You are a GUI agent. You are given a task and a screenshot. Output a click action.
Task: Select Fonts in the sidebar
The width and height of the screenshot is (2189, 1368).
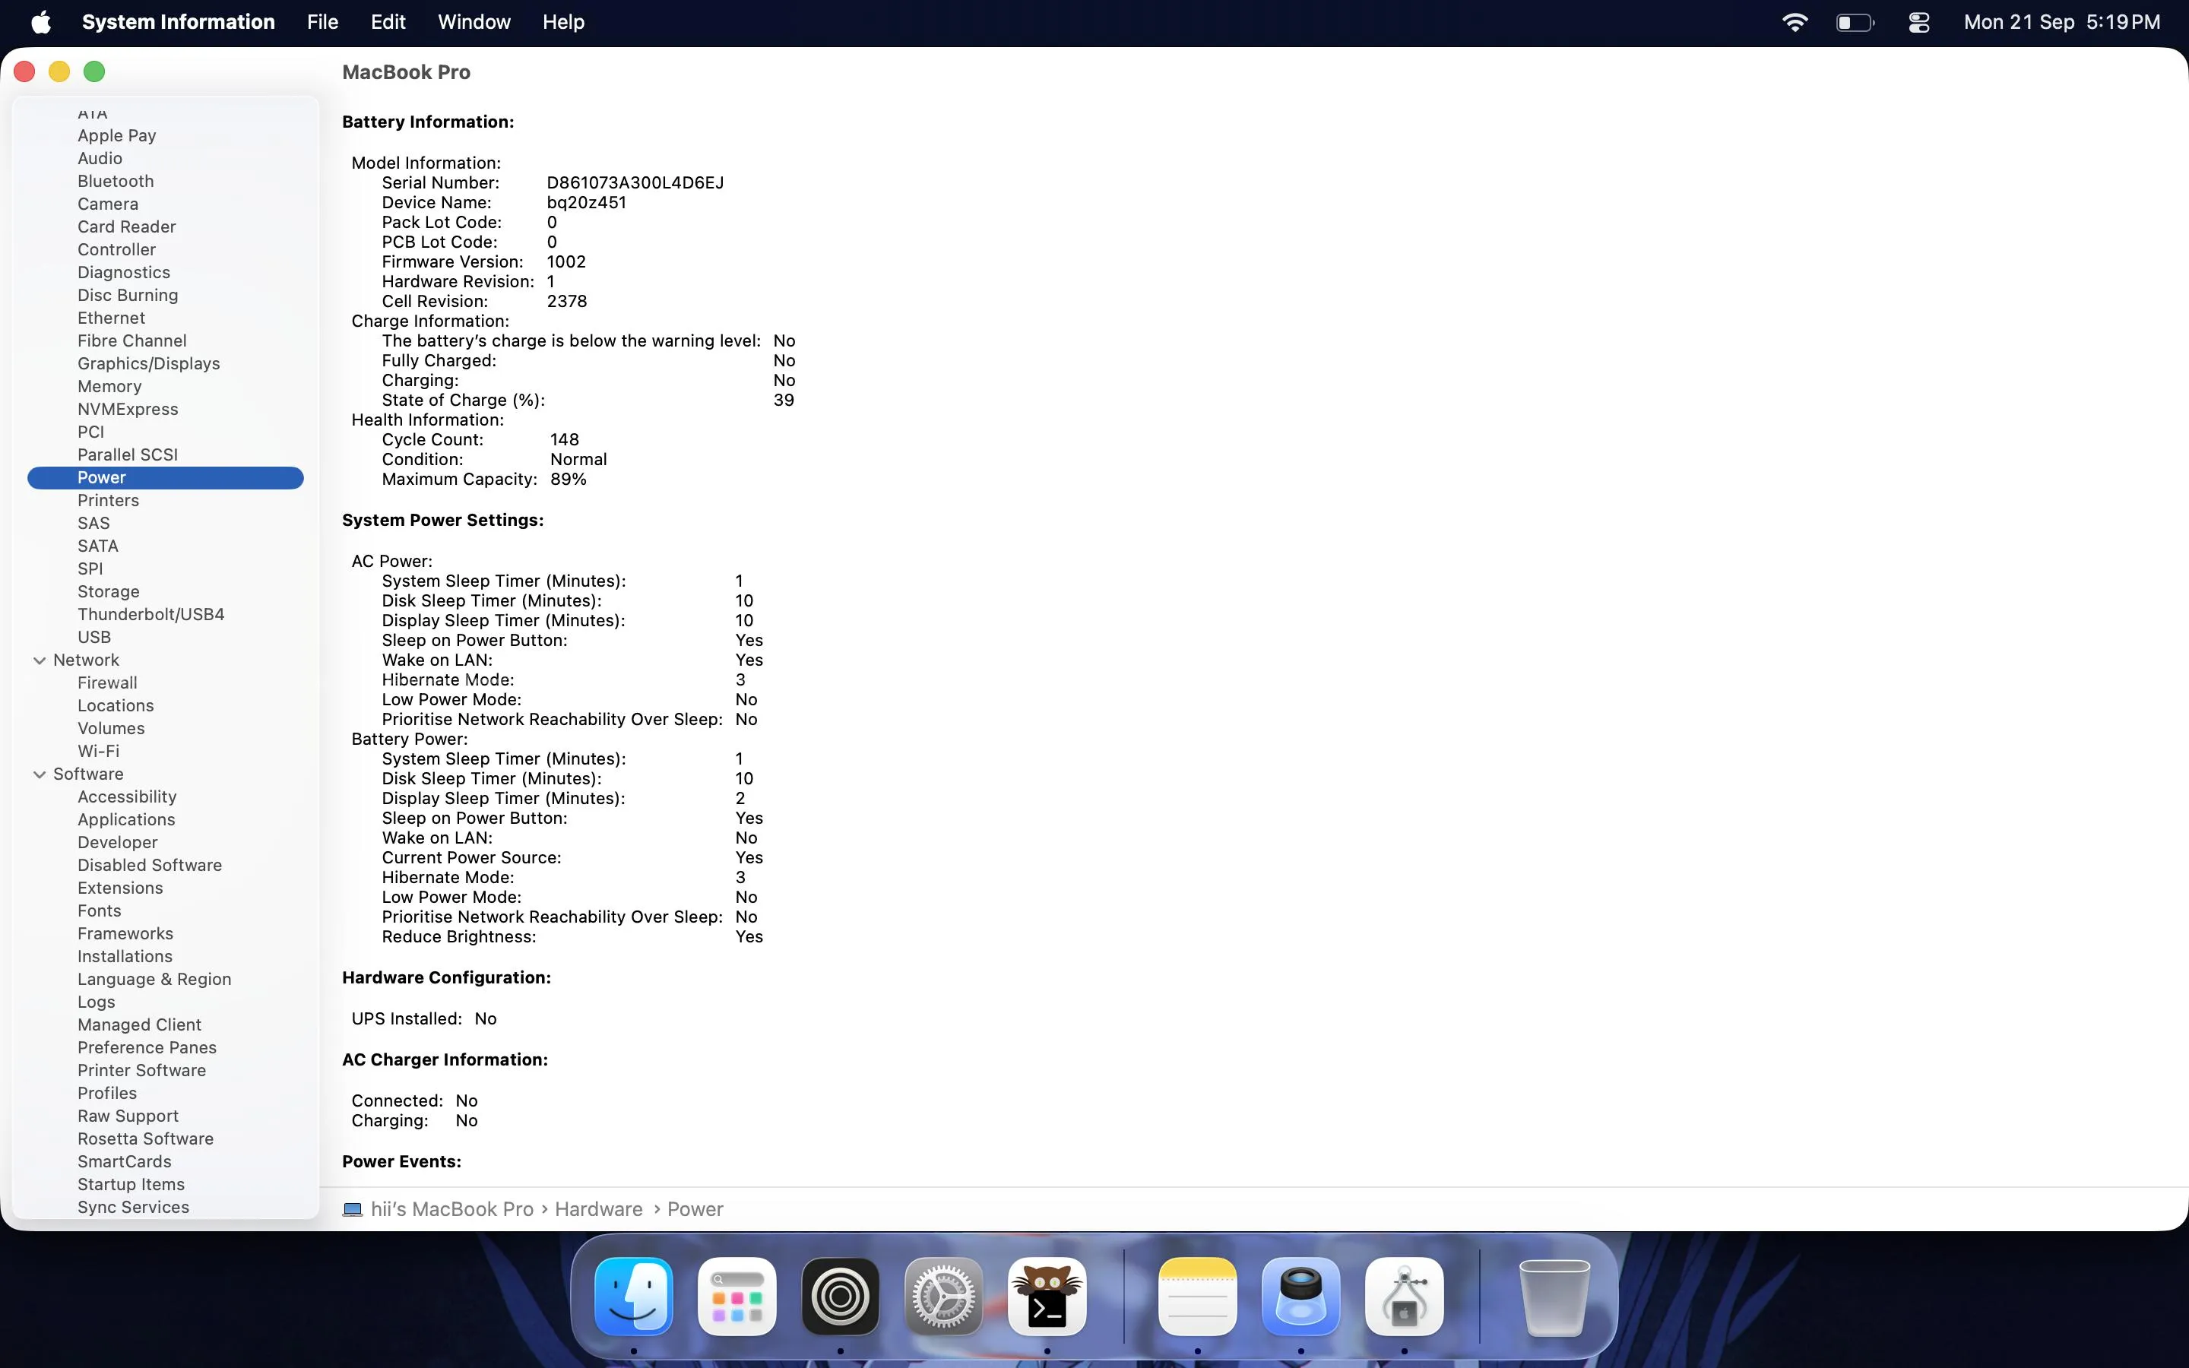click(100, 911)
